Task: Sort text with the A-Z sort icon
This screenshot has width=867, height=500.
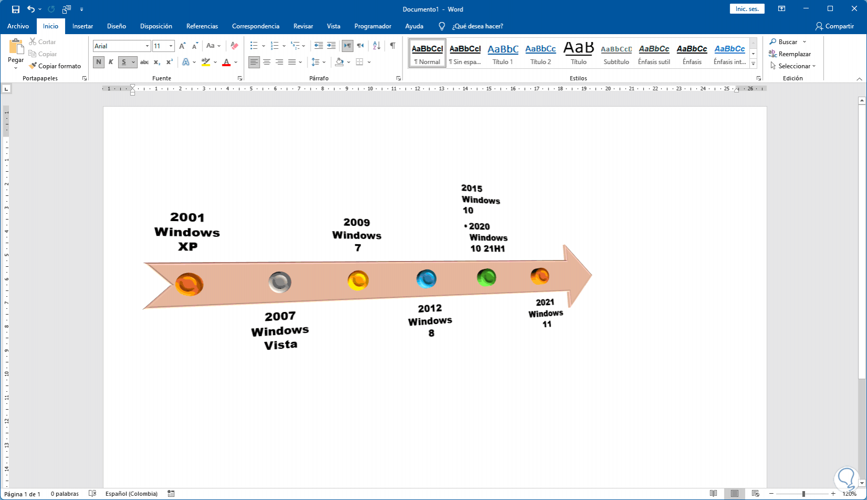Action: (377, 46)
